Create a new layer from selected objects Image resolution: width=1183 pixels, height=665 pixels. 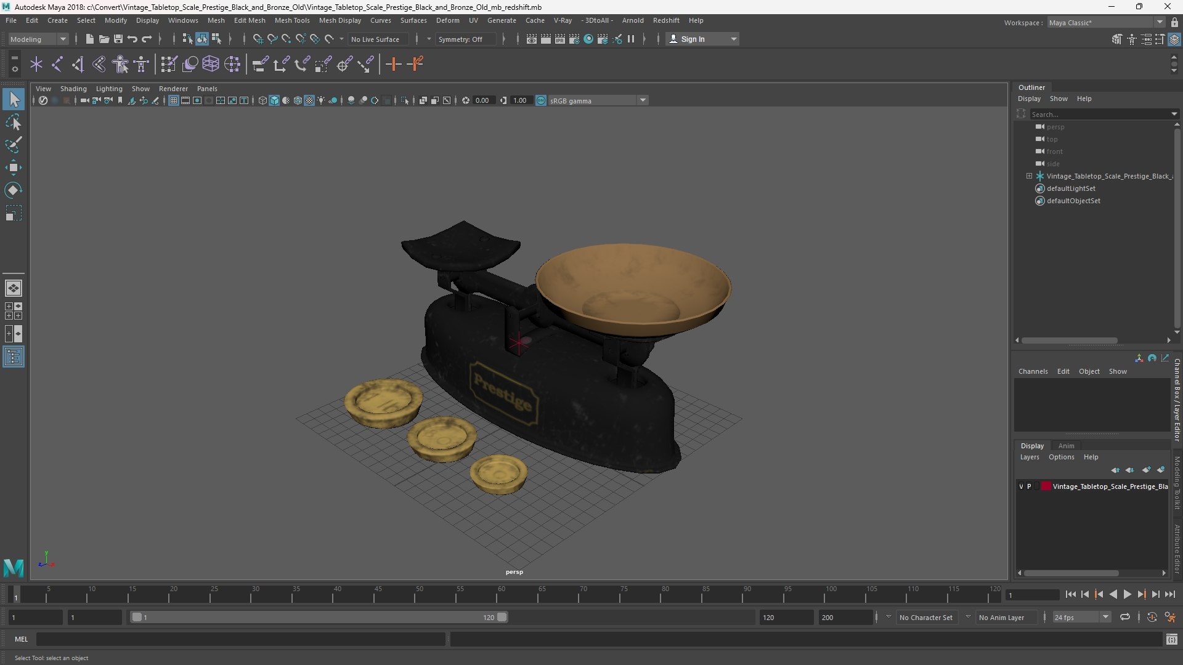(1161, 470)
